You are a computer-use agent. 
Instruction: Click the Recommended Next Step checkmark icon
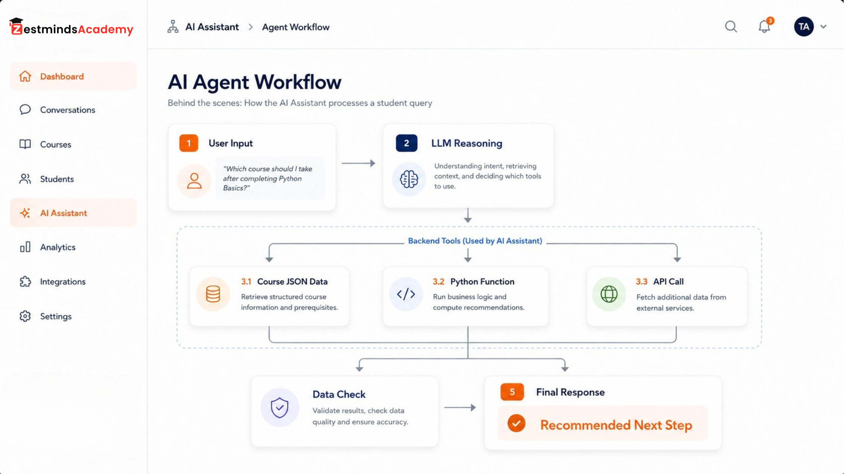click(x=516, y=424)
